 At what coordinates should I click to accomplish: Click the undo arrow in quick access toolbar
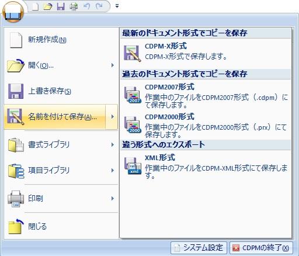coord(86,6)
